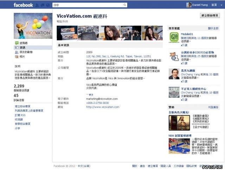Open the 全新角色大曝光! ad title
The height and width of the screenshot is (170, 225).
coord(179,112)
